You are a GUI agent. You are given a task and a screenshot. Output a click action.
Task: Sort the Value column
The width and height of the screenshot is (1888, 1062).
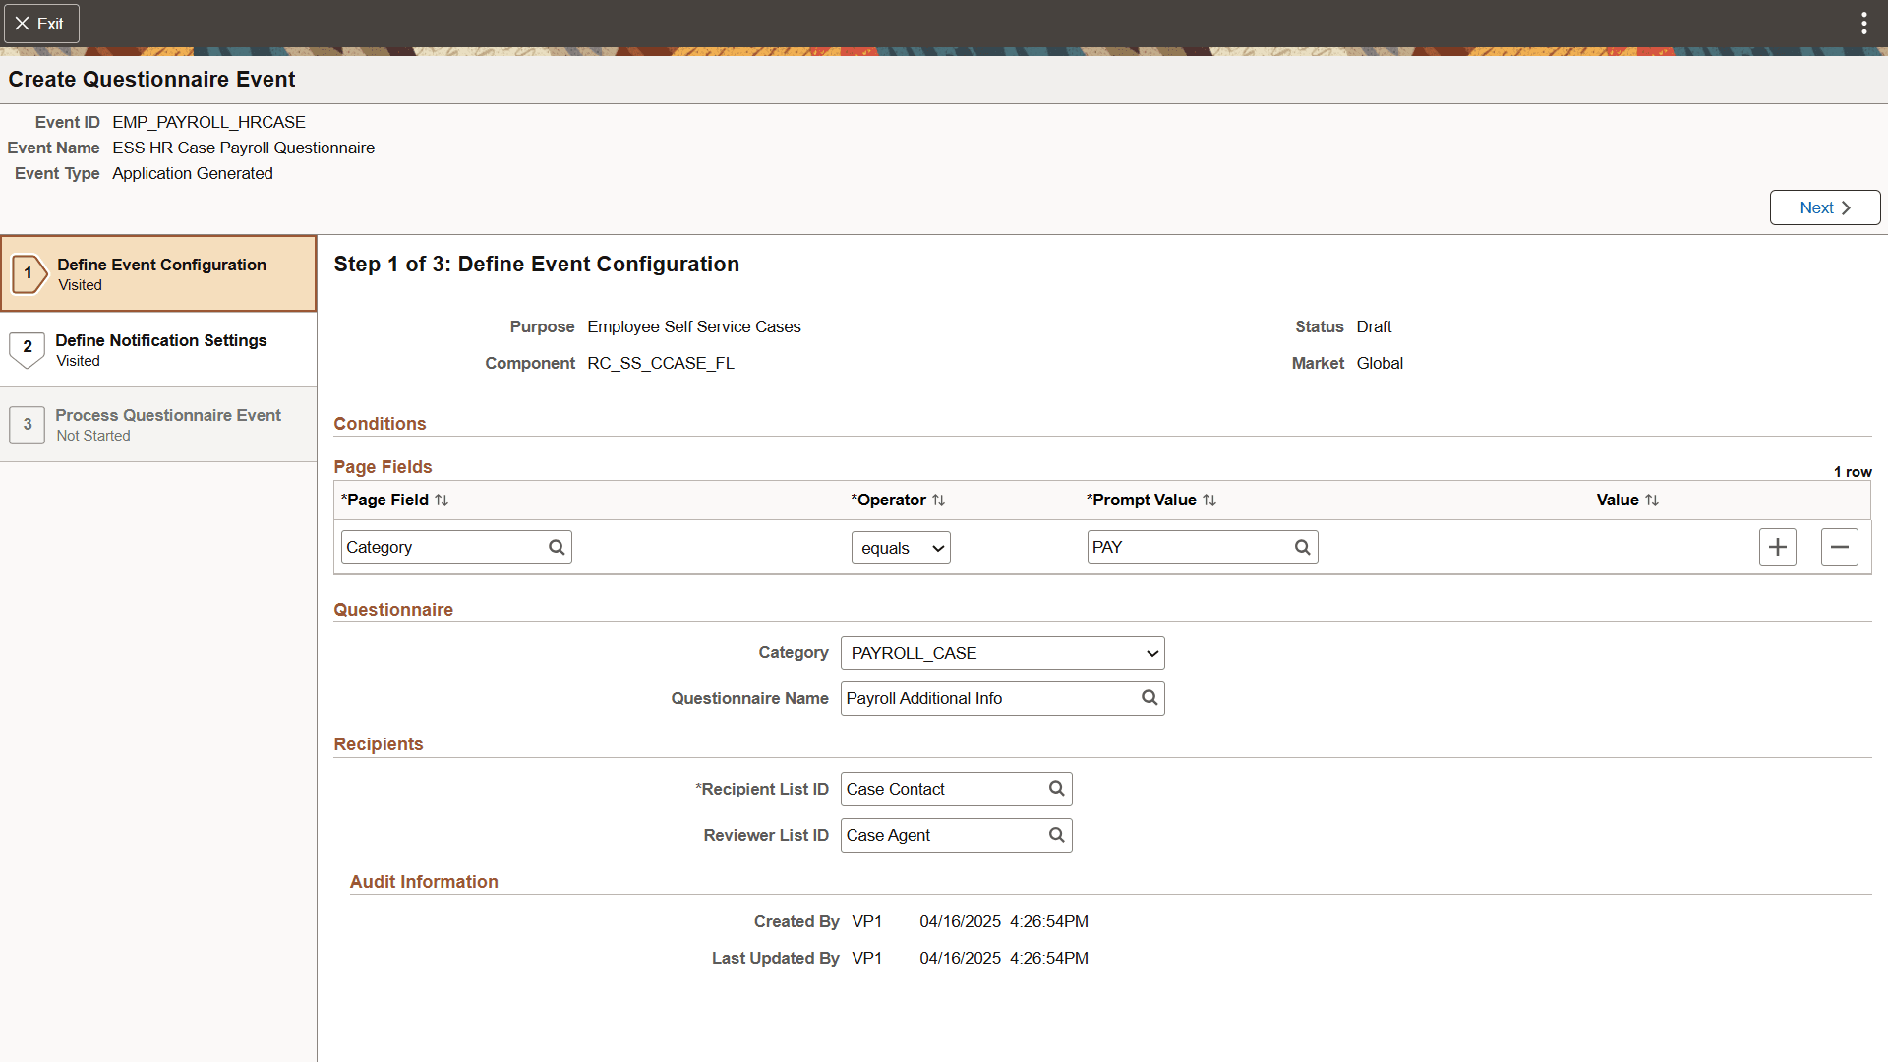[1652, 500]
